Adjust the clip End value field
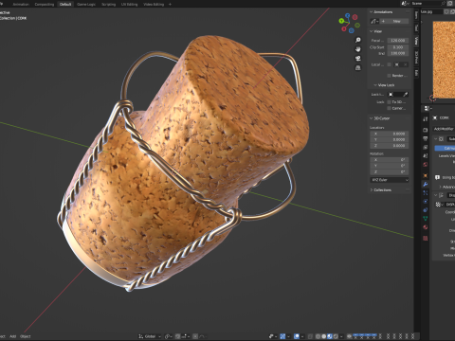The height and width of the screenshot is (341, 455). coord(398,53)
